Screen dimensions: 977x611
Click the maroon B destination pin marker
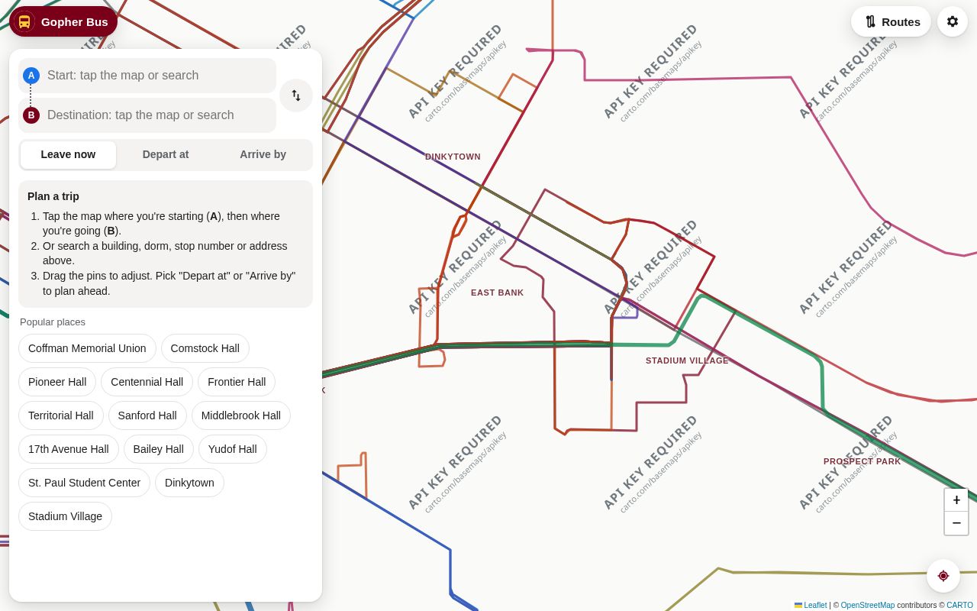31,115
